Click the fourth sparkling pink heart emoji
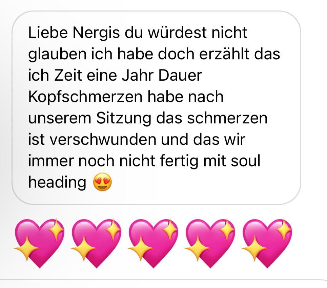 (x=210, y=243)
